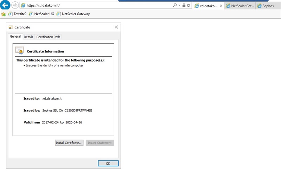Open the Testsite2 favorite
281x172 pixels.
pyautogui.click(x=17, y=14)
